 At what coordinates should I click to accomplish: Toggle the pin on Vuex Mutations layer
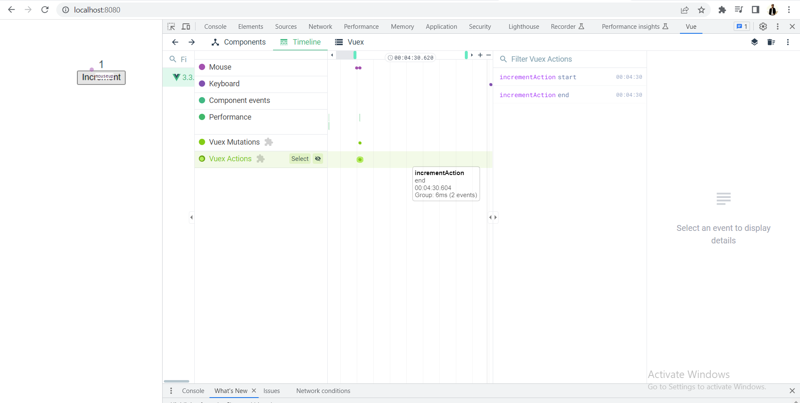click(x=269, y=142)
